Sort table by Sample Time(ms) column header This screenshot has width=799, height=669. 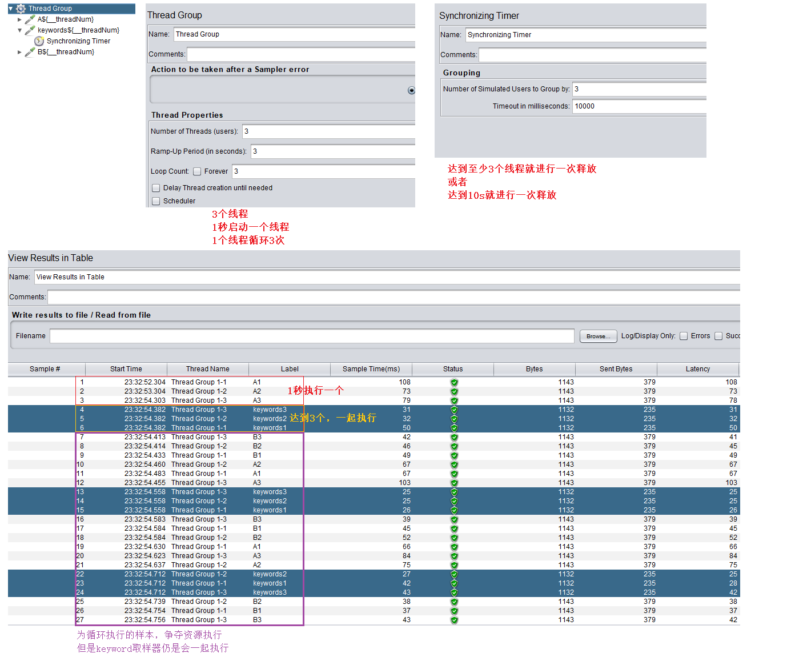(x=371, y=369)
